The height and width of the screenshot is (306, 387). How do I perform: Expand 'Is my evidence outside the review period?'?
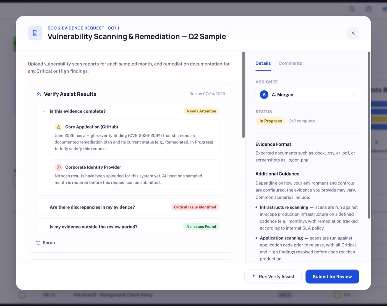[130, 227]
